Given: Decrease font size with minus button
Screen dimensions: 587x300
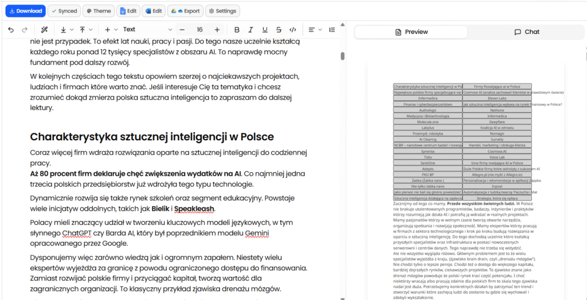Looking at the screenshot, I should pyautogui.click(x=182, y=30).
